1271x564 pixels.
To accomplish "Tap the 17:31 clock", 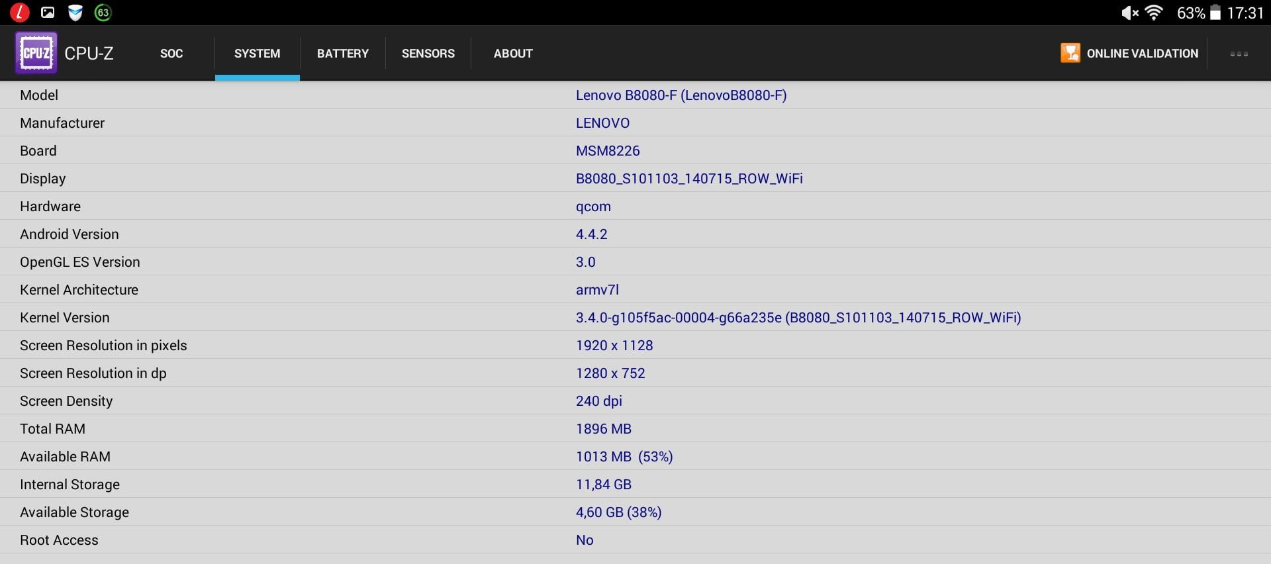I will point(1245,13).
